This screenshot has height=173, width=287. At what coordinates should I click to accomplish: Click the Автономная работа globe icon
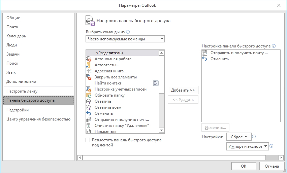pos(89,59)
